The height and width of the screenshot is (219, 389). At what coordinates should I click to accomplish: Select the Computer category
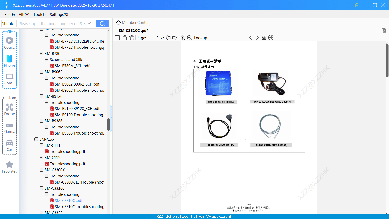(x=9, y=79)
